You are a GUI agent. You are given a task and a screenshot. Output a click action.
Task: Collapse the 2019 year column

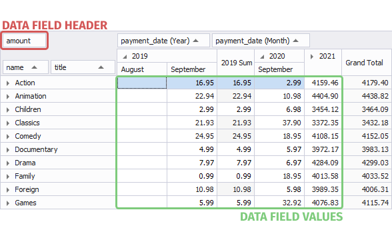pyautogui.click(x=125, y=57)
